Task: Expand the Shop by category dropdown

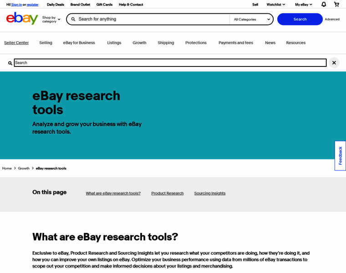Action: coord(51,20)
